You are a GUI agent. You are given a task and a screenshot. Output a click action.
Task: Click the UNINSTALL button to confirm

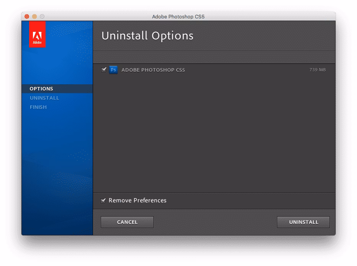pyautogui.click(x=303, y=222)
